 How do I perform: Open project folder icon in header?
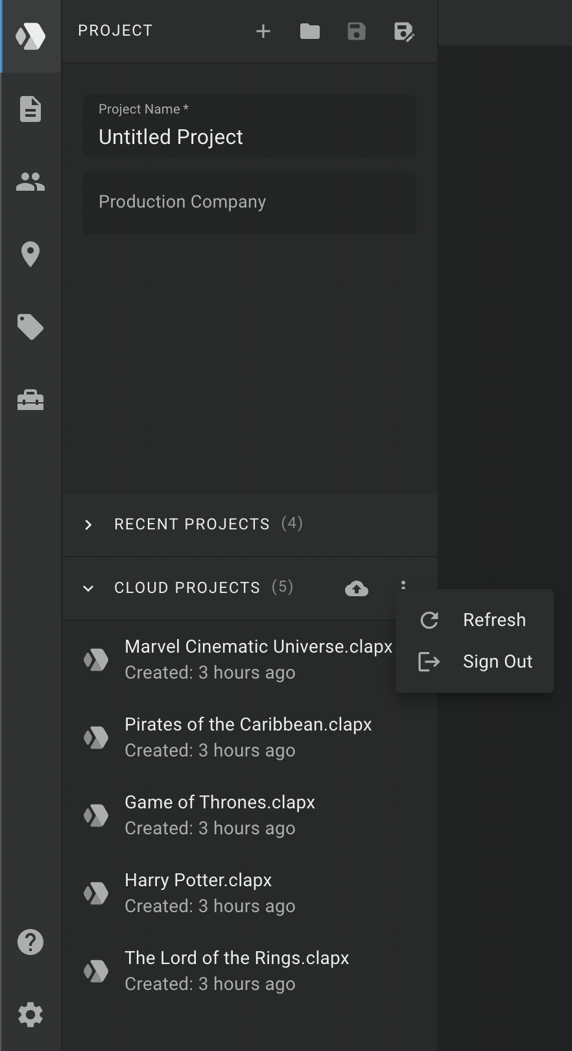(310, 31)
